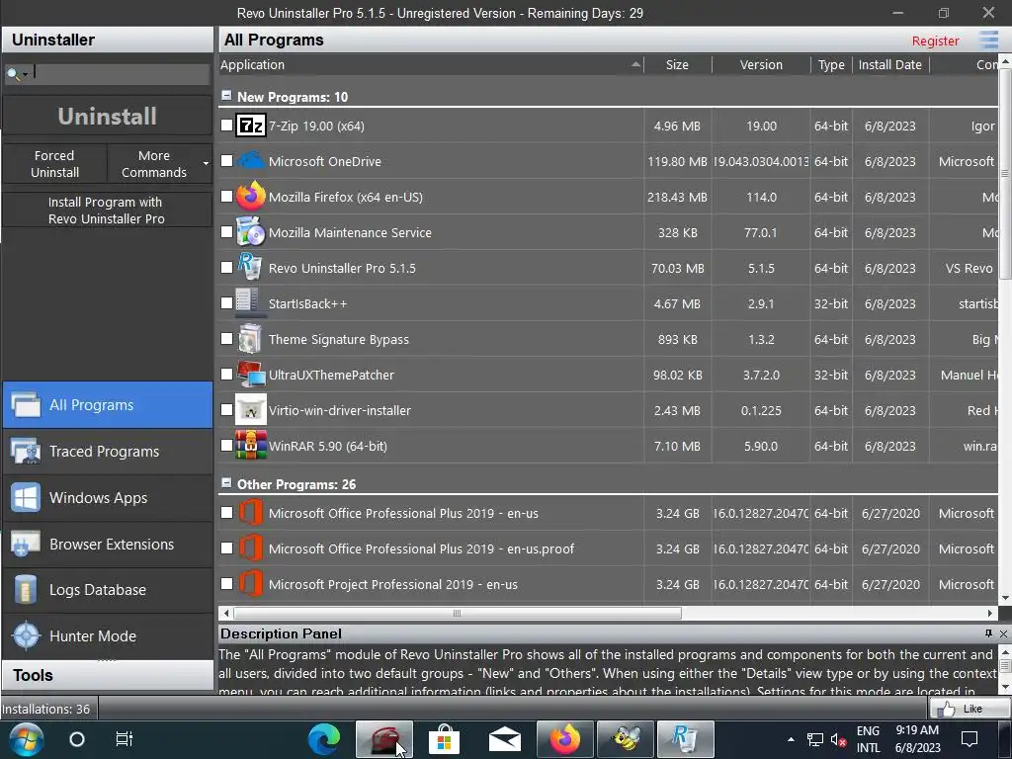This screenshot has height=759, width=1012.
Task: Click the Virtio-win-driver-installer icon
Action: 251,410
